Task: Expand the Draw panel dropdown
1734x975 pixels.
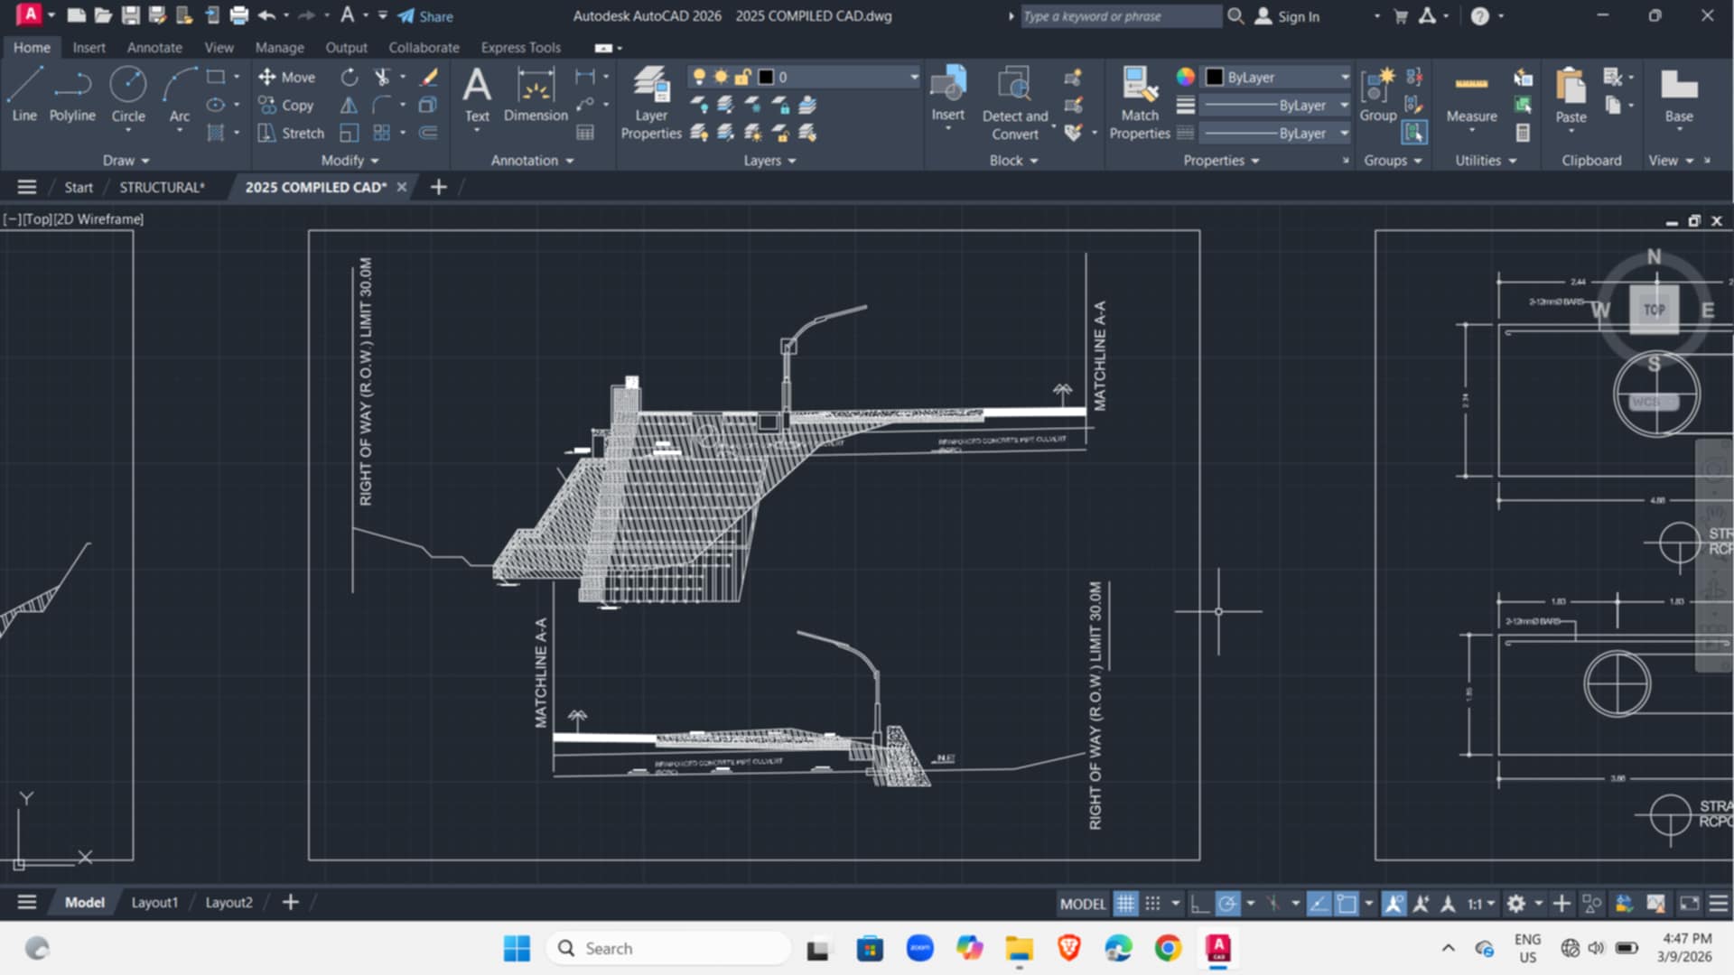Action: click(126, 160)
